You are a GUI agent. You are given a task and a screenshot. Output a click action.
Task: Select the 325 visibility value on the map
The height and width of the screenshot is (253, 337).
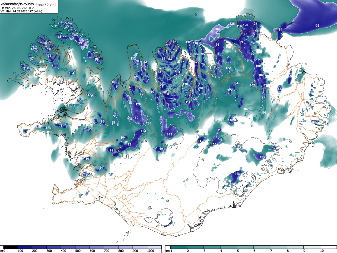[x=232, y=24]
